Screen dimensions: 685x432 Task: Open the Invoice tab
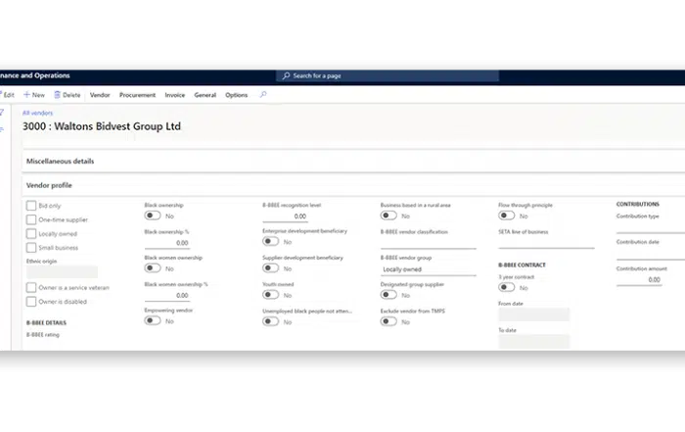click(174, 95)
